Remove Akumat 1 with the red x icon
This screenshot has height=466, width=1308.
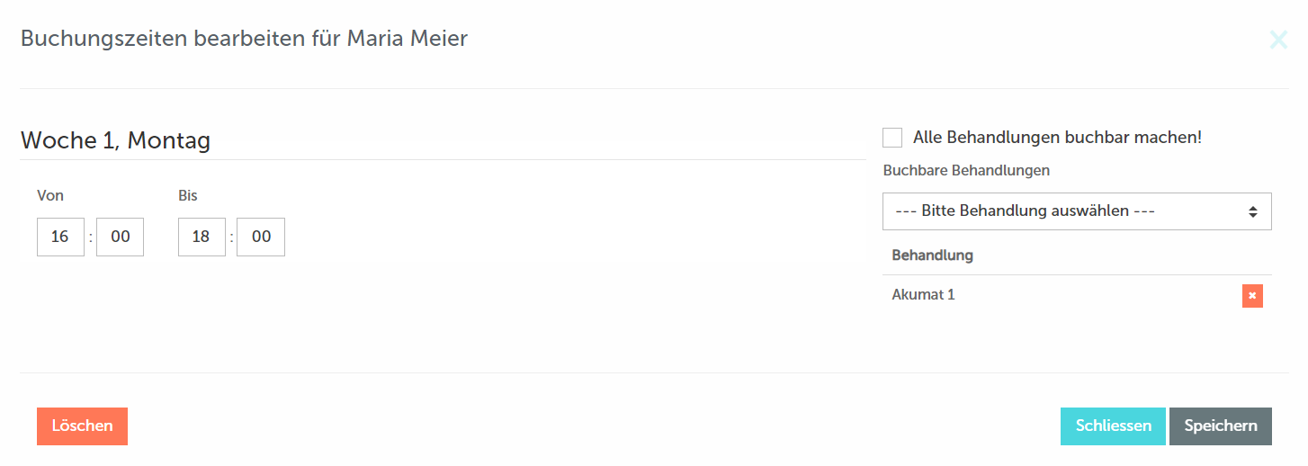[x=1252, y=296]
